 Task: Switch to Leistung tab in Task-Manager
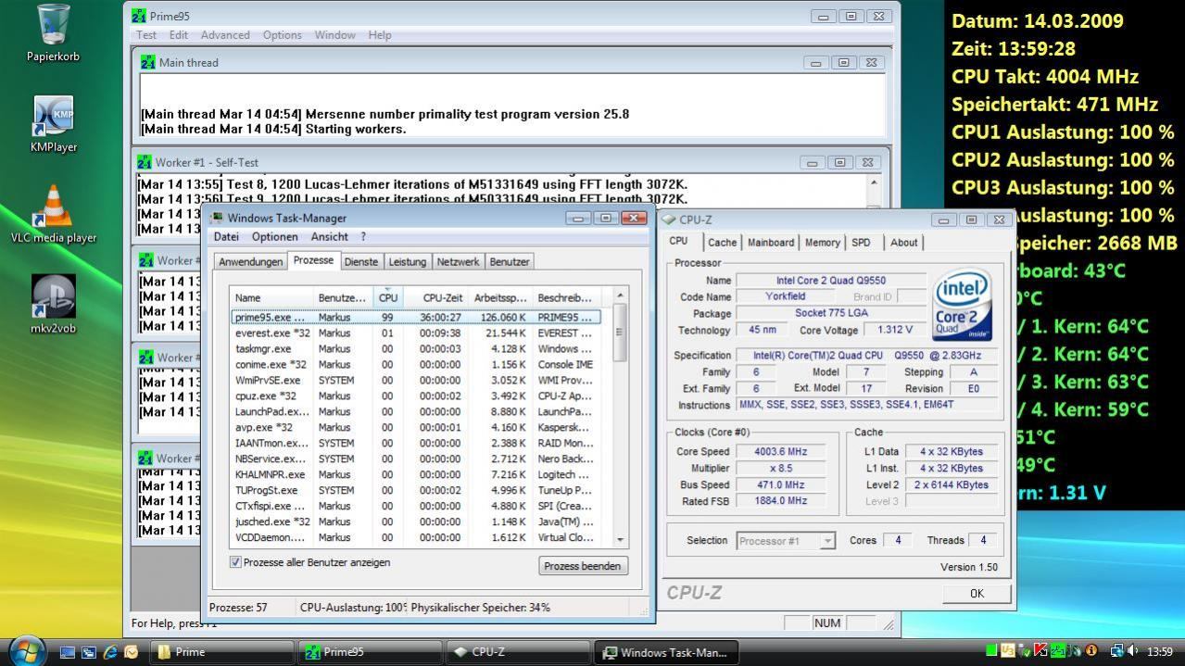click(407, 262)
